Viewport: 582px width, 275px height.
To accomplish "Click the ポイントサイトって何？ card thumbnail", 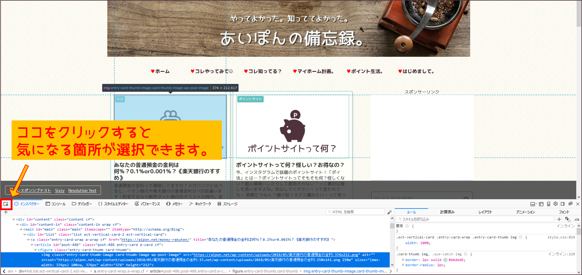I will point(293,127).
